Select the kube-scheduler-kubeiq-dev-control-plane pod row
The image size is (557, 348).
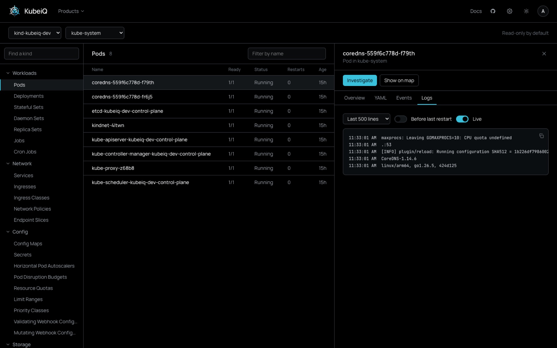coord(209,182)
